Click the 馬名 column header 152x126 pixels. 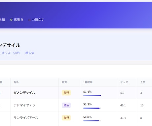coord(16,82)
